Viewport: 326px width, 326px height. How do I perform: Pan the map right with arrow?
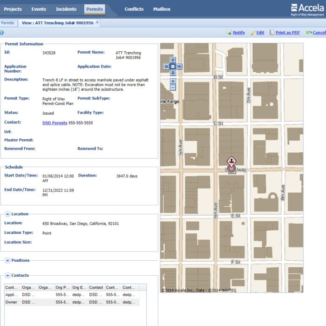179,67
